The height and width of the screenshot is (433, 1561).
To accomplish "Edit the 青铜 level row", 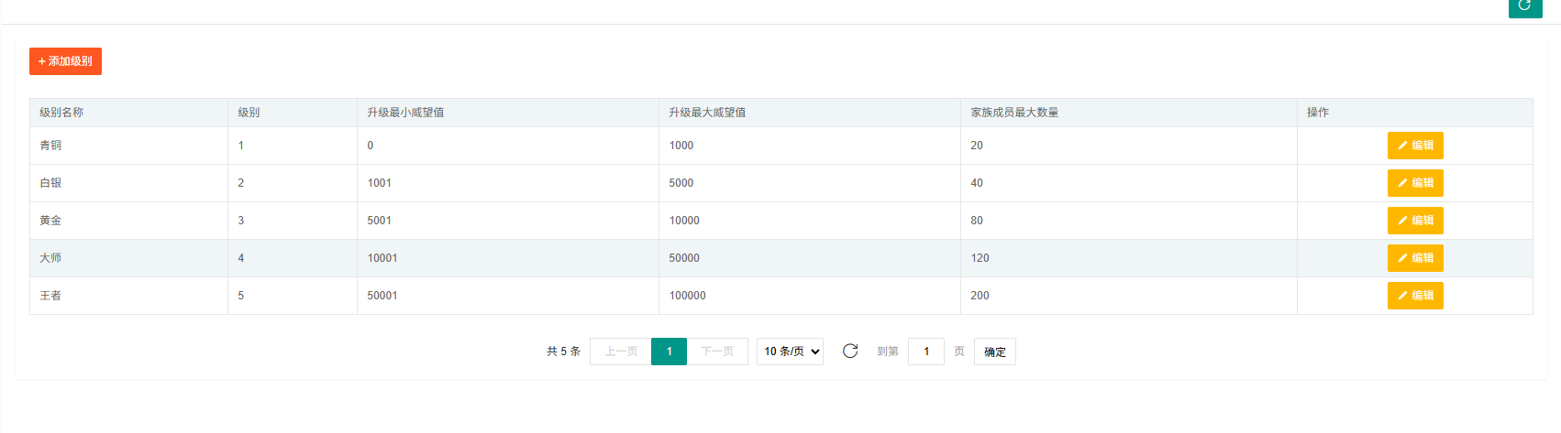I will pos(1414,146).
